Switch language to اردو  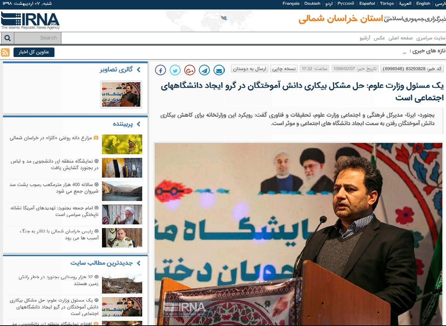click(329, 4)
